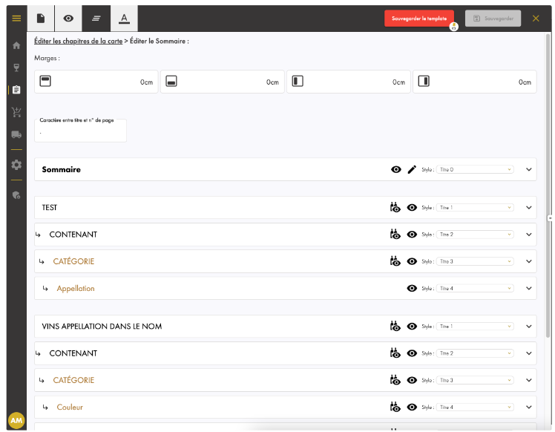Click the bottom margin icon
Image resolution: width=555 pixels, height=432 pixels.
click(x=171, y=81)
